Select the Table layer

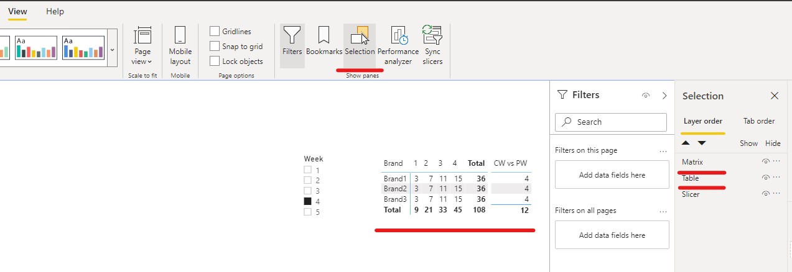(x=691, y=178)
